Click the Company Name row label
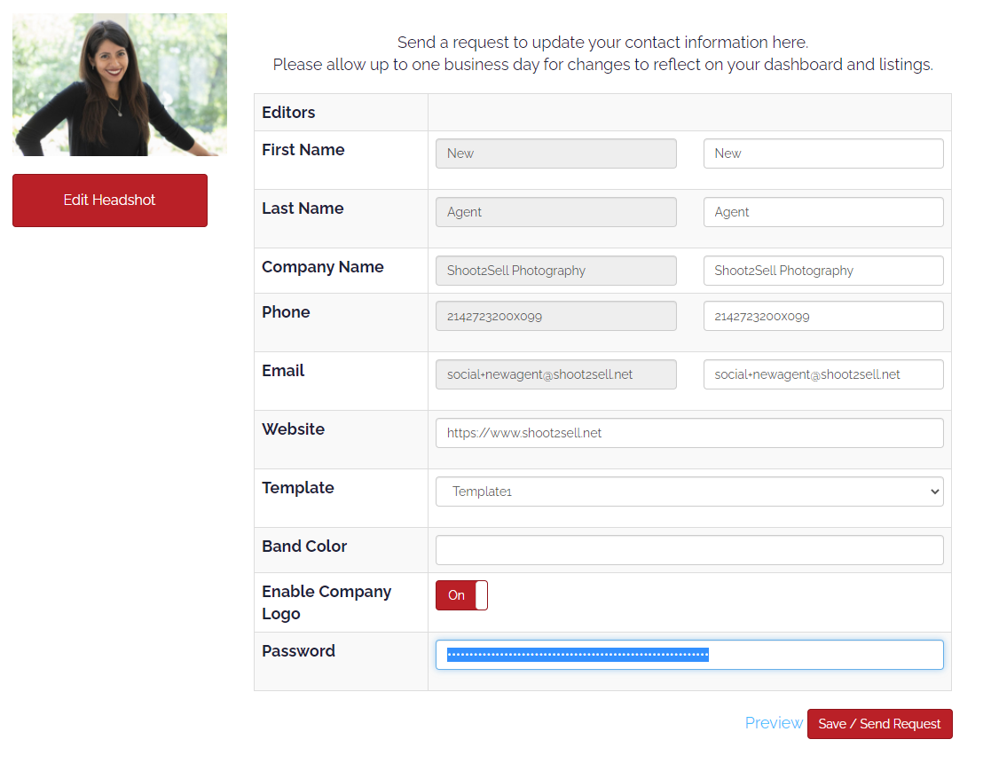Image resolution: width=991 pixels, height=763 pixels. pos(323,267)
